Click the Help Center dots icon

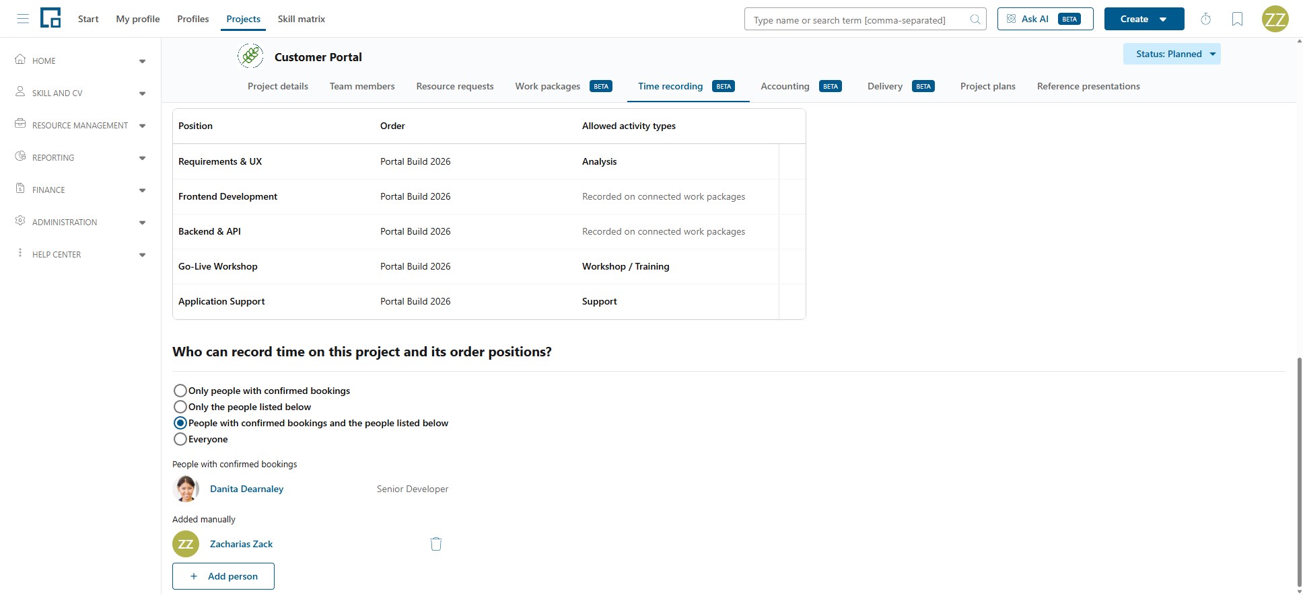click(20, 253)
